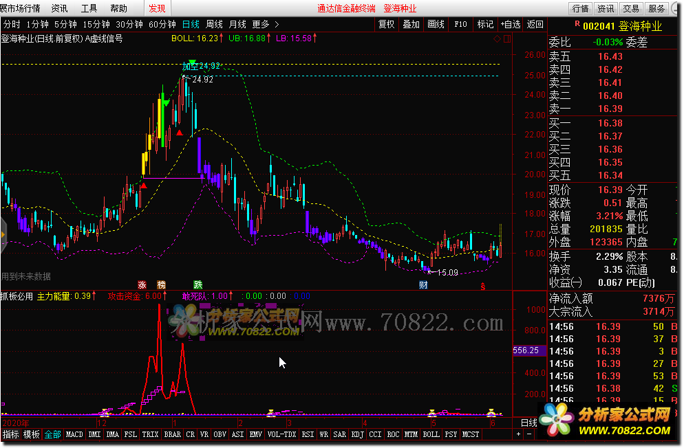
Task: Click the 画线 drawing button
Action: tap(436, 24)
